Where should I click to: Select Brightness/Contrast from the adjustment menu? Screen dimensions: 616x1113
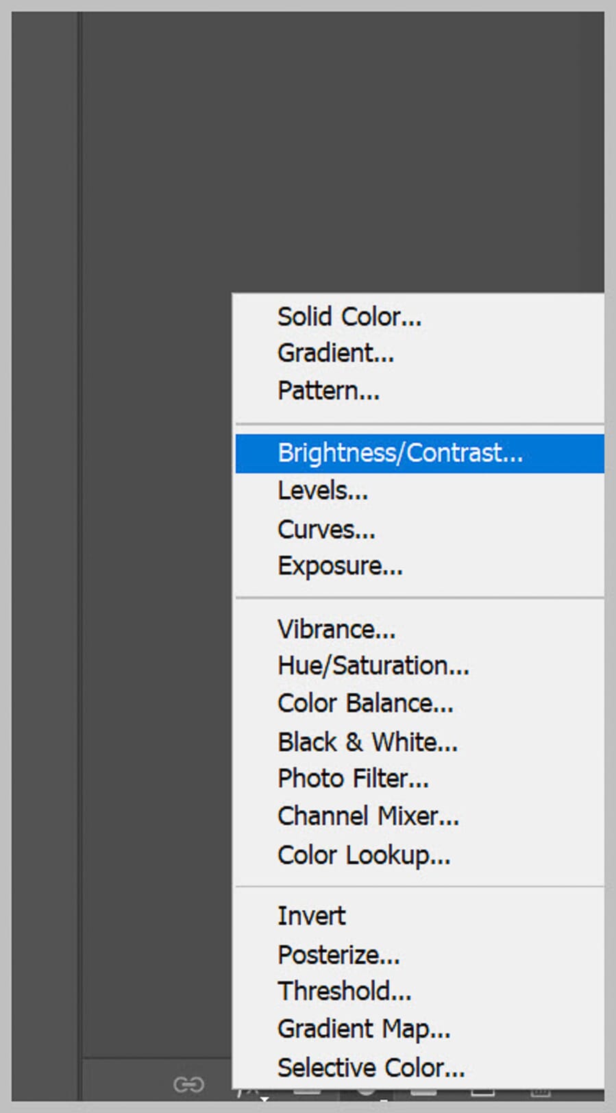coord(400,453)
